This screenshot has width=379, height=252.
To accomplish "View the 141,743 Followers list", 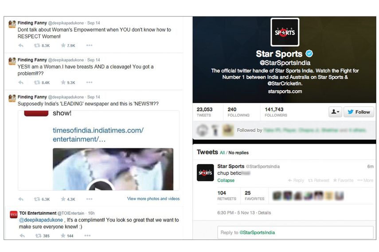I will tap(276, 112).
